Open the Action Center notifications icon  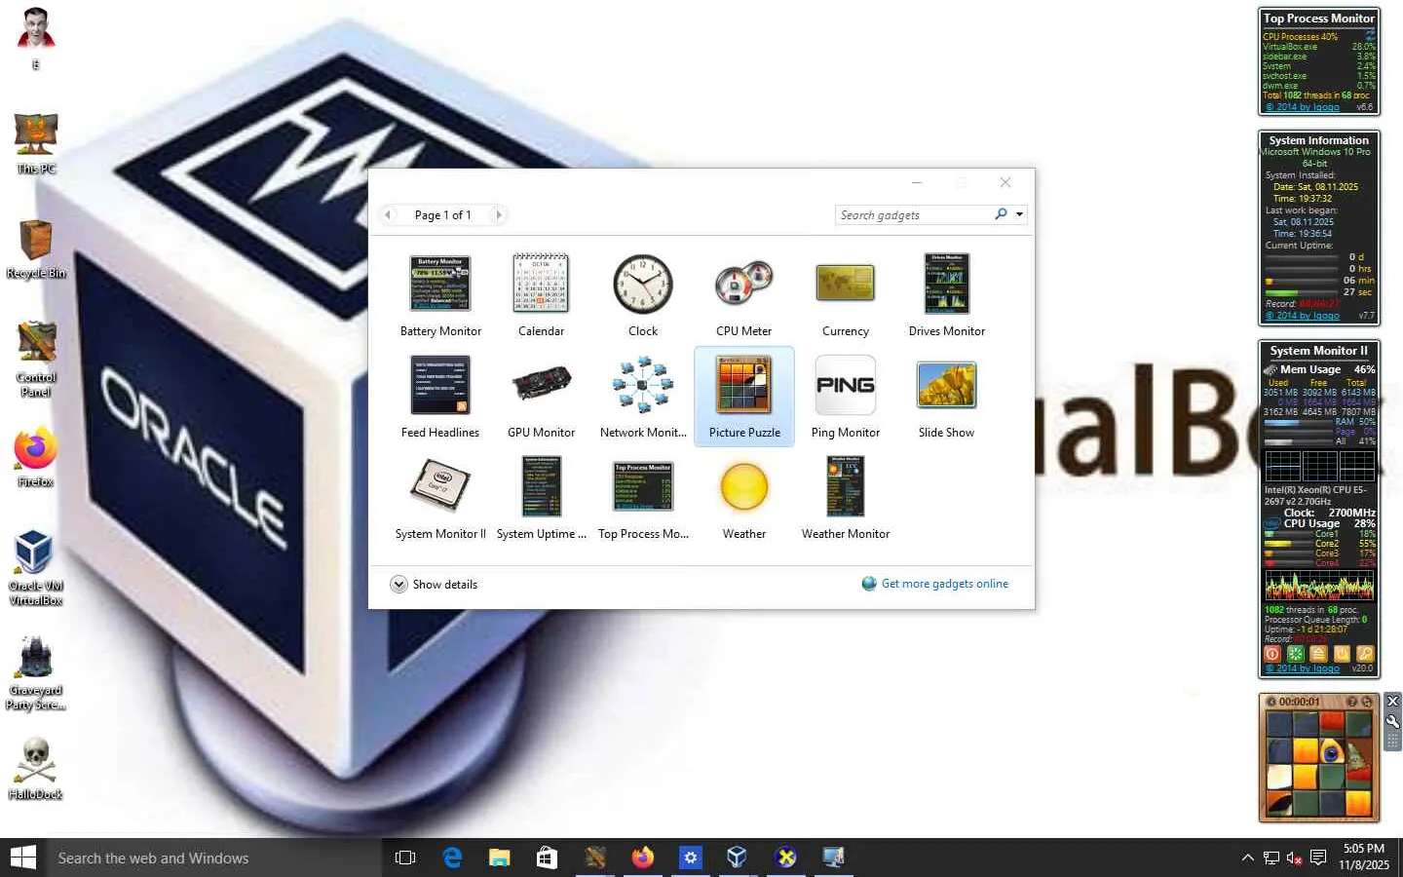(x=1318, y=858)
